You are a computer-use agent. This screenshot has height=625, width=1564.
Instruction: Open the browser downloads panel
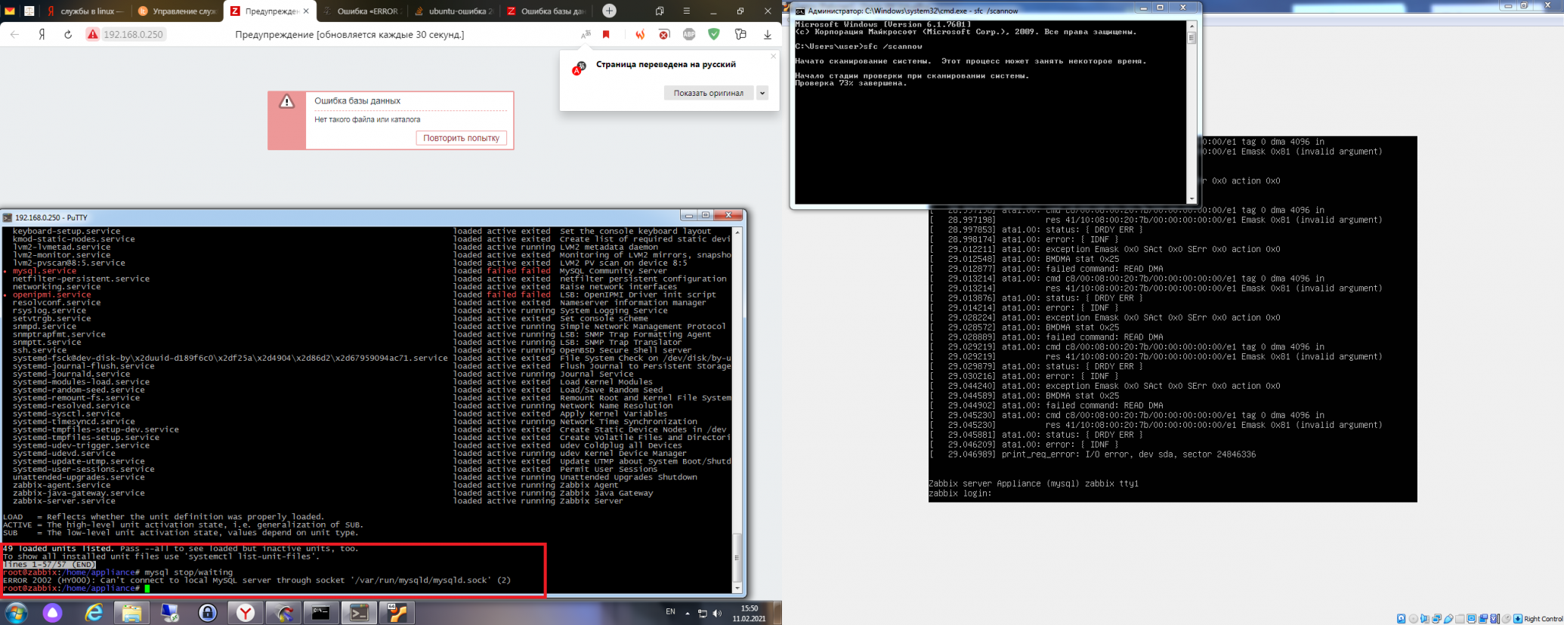768,35
